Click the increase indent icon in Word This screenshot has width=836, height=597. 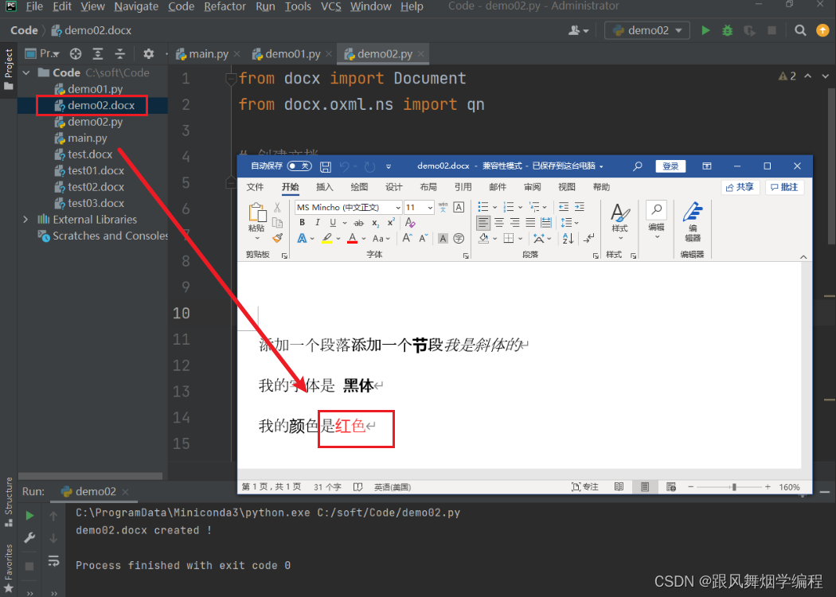click(x=580, y=207)
